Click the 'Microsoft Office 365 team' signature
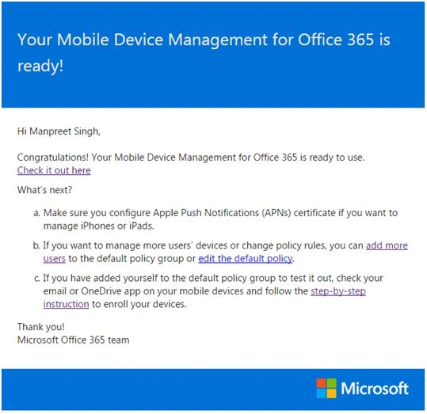 [73, 340]
